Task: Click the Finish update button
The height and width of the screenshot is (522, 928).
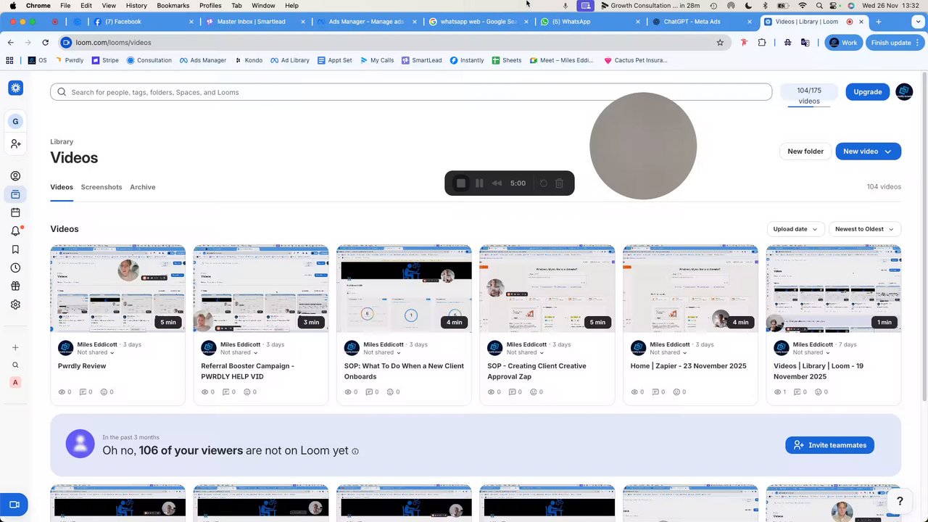Action: (895, 43)
